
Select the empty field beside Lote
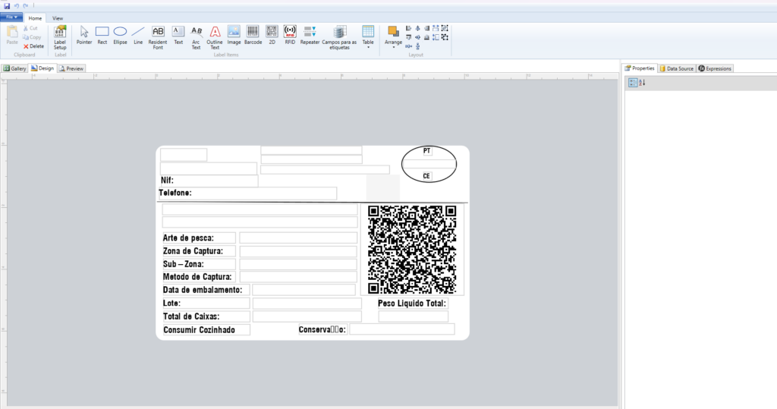(x=307, y=303)
